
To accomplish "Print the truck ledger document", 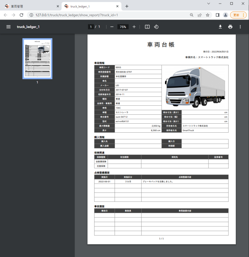I will tap(230, 27).
